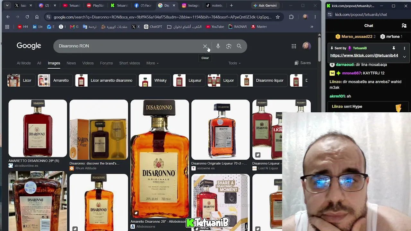Open the Saves link

click(302, 63)
